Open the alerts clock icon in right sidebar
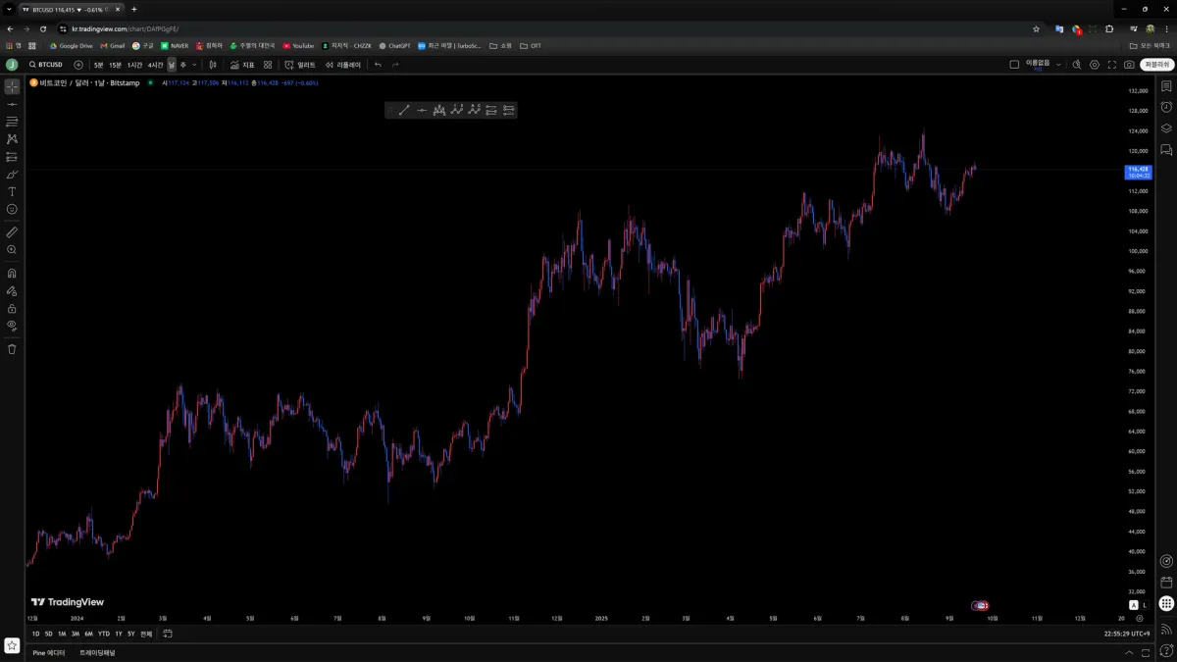 click(x=1166, y=107)
